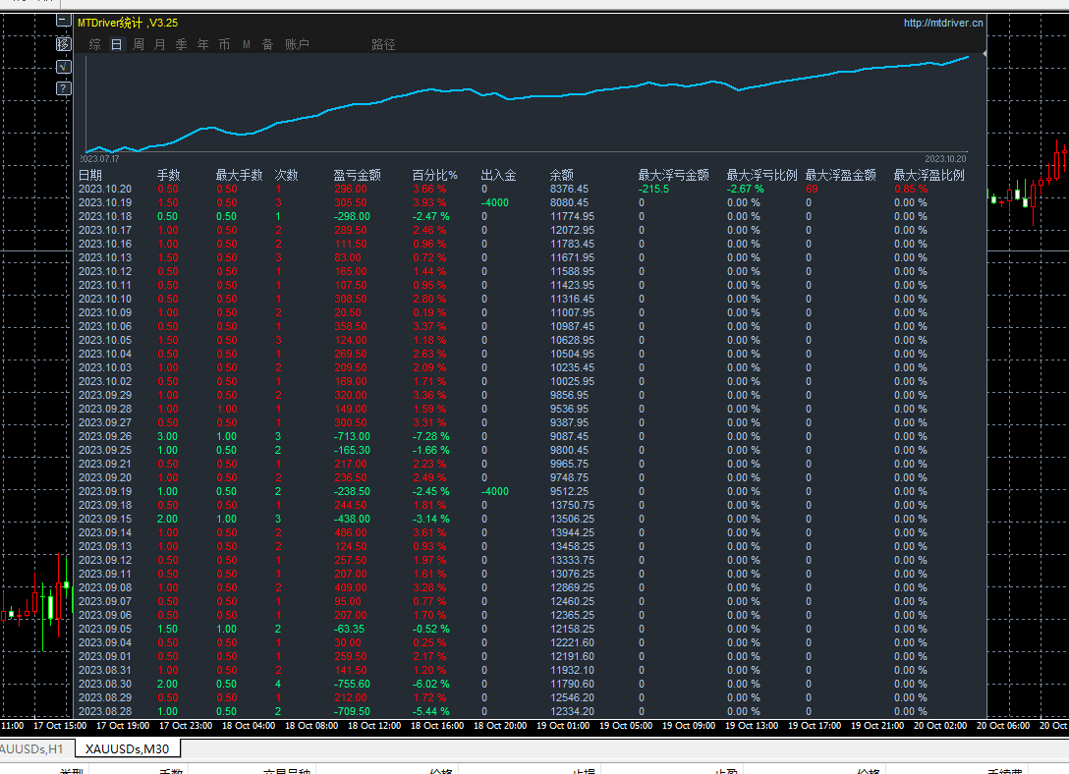Click the 移 move panel icon

coord(63,43)
